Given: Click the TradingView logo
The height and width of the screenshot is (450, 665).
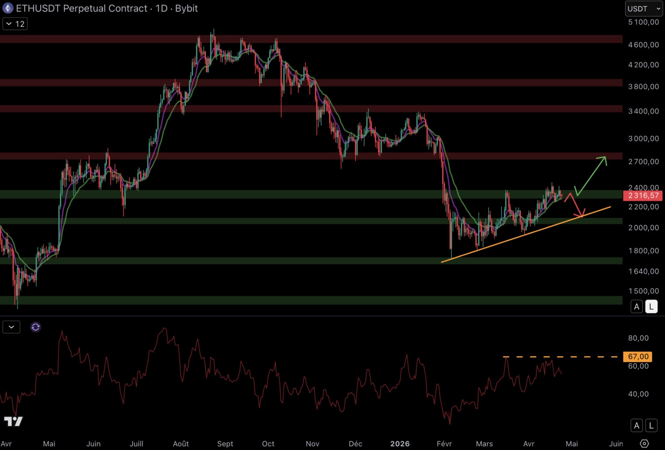Looking at the screenshot, I should click(13, 421).
